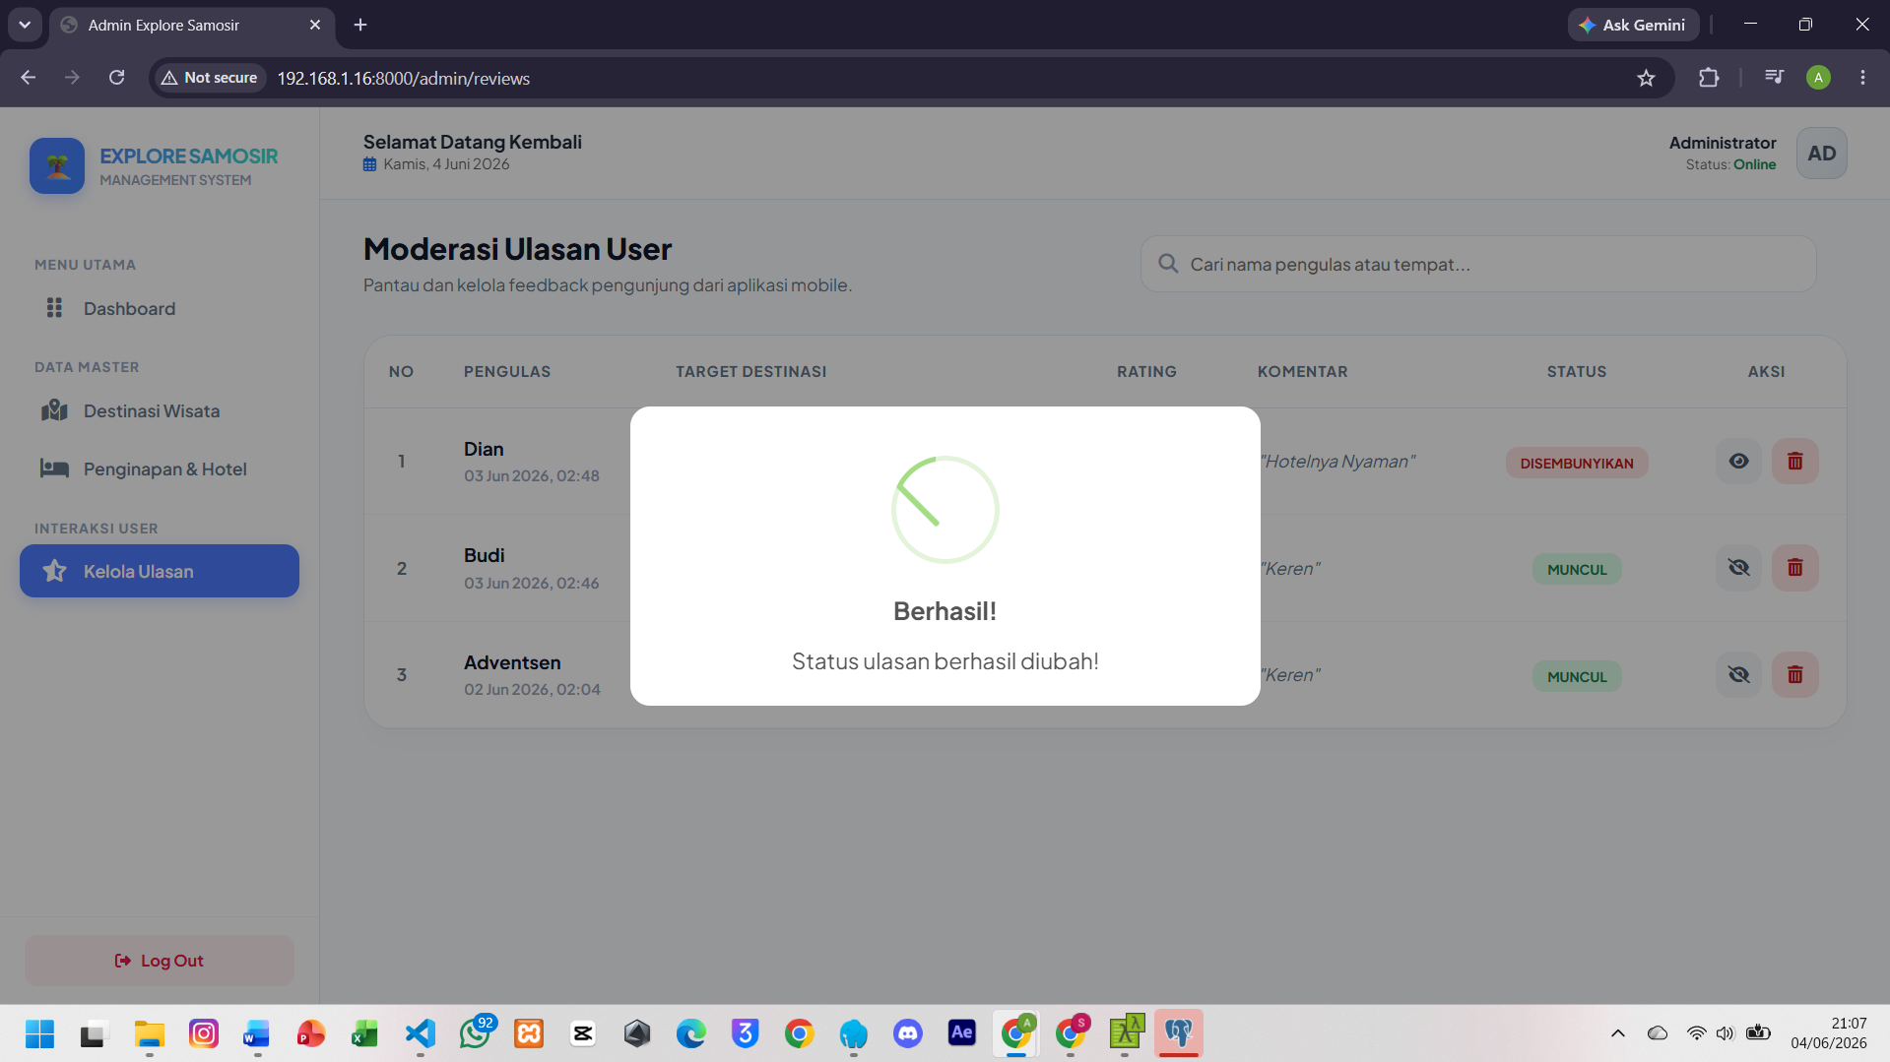The image size is (1890, 1062).
Task: Expand the system tray hidden icons
Action: coord(1617,1033)
